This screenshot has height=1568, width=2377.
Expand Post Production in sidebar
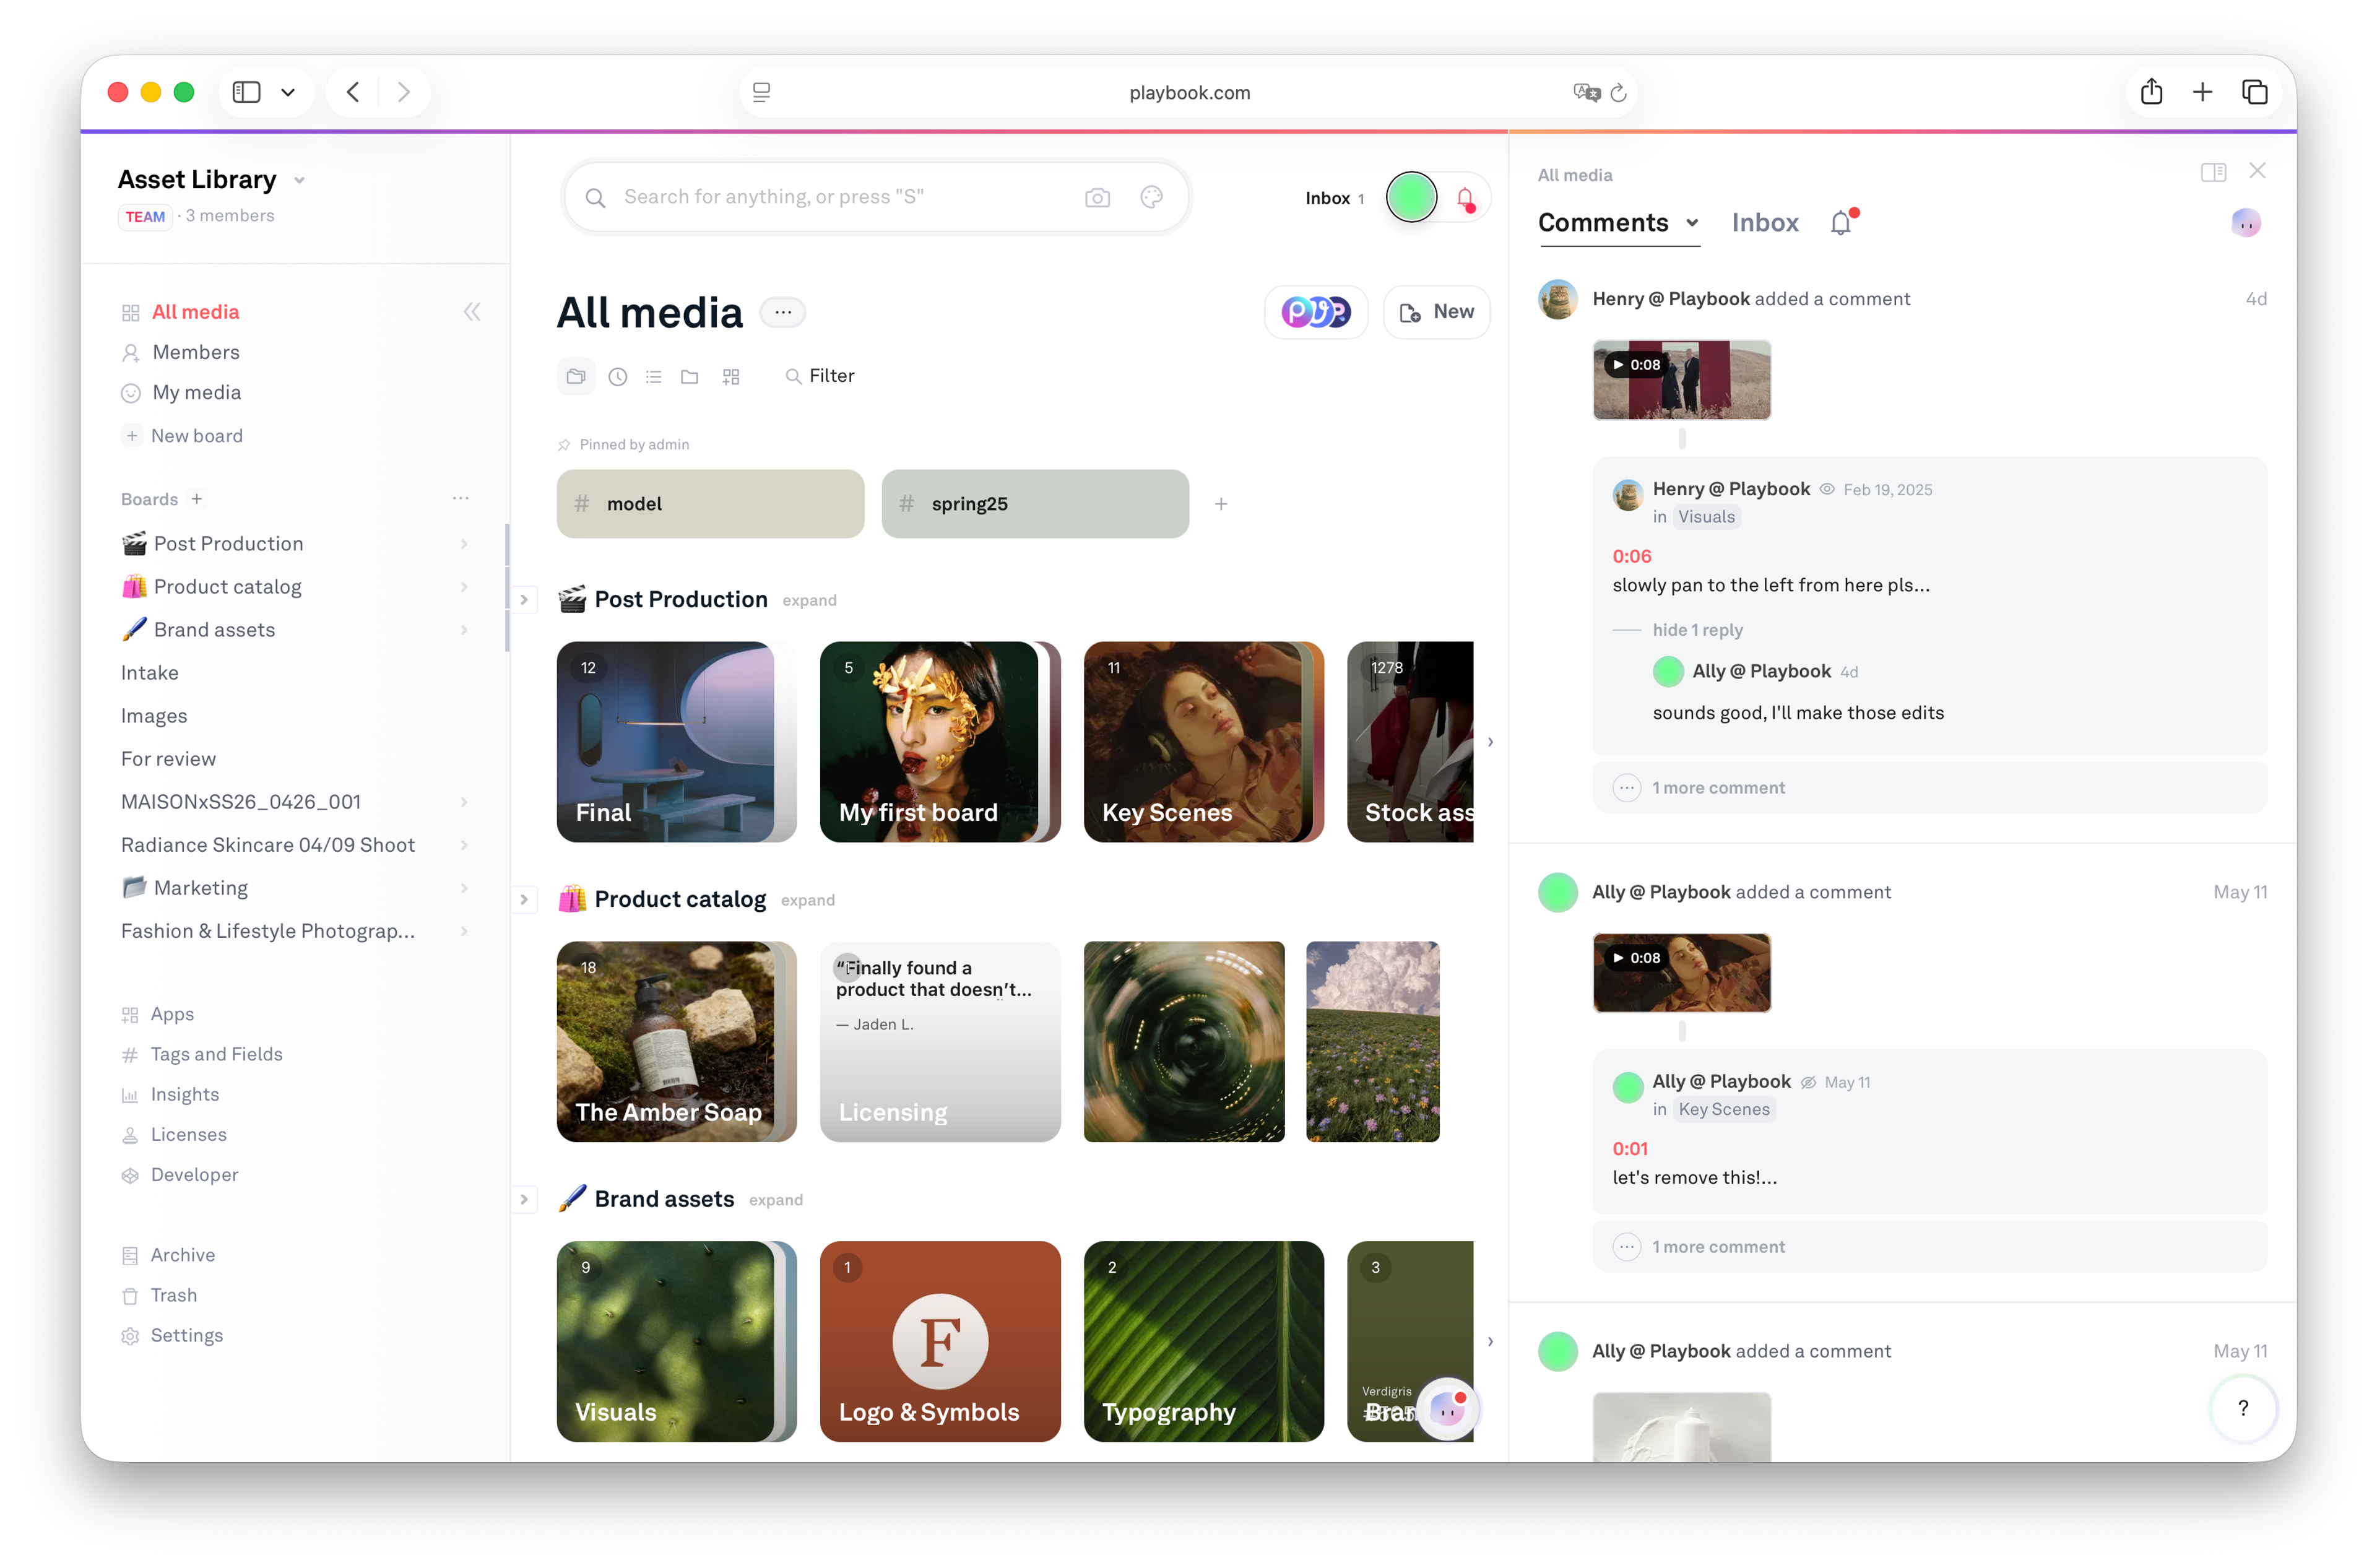tap(463, 543)
